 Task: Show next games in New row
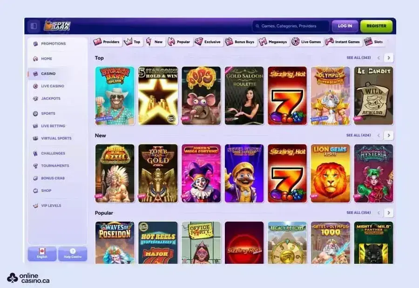click(389, 136)
